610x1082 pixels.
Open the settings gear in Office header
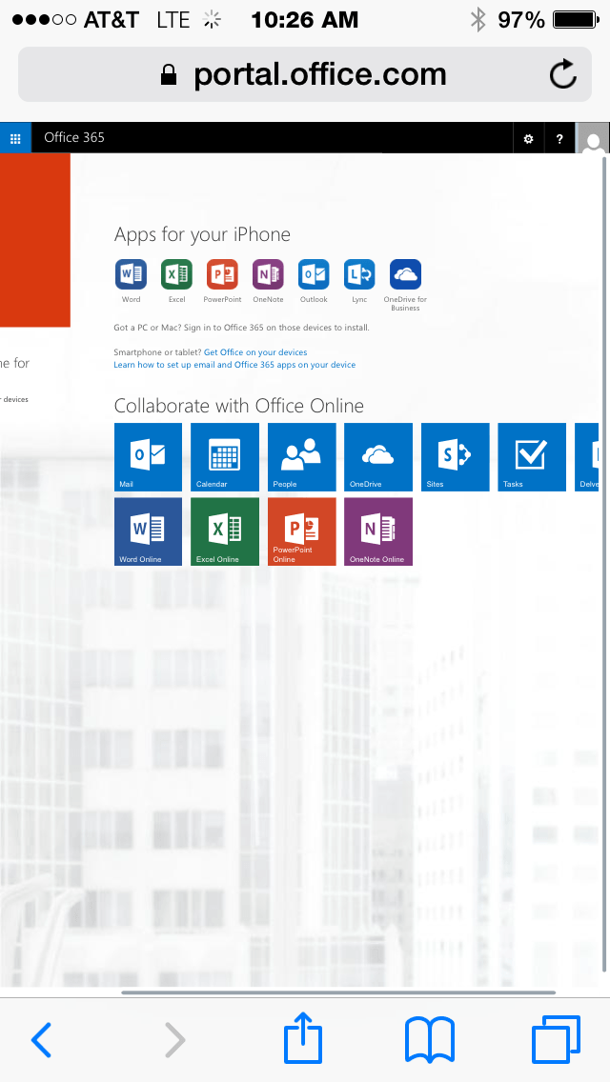(x=529, y=139)
